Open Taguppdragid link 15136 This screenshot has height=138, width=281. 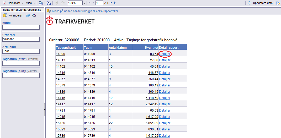[x=60, y=123]
